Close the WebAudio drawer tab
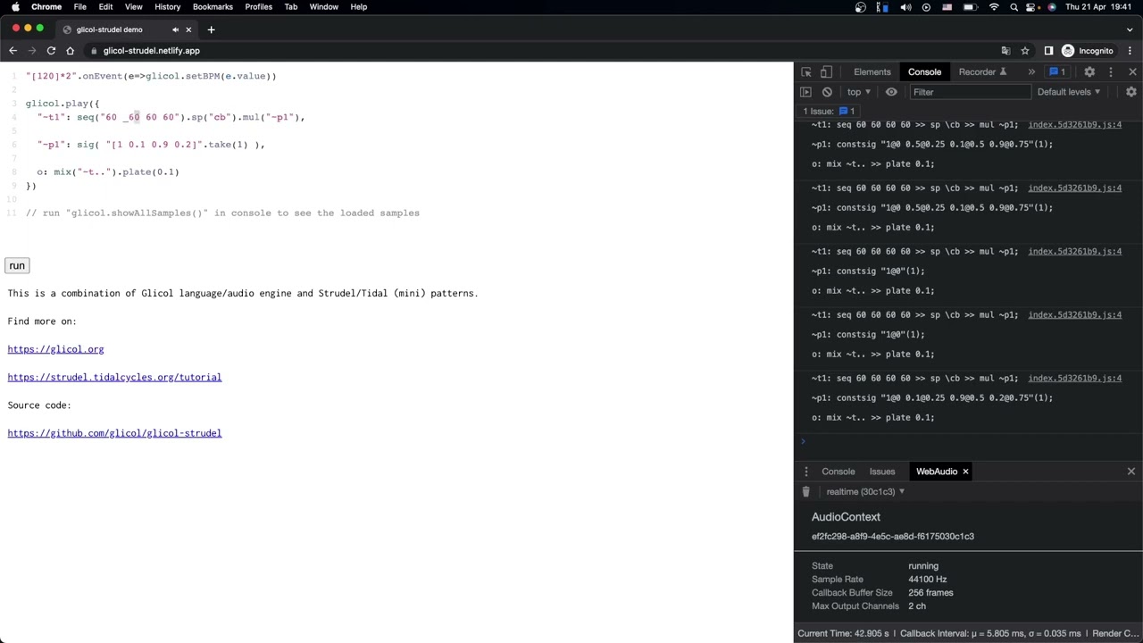Viewport: 1143px width, 643px height. [x=965, y=472]
